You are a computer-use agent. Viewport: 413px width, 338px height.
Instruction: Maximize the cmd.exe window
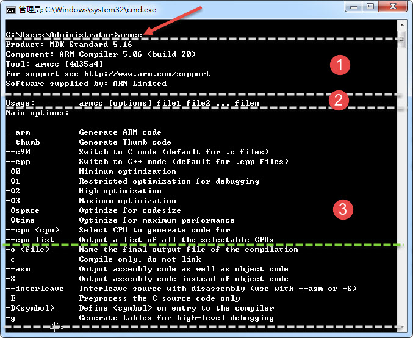[x=370, y=7]
